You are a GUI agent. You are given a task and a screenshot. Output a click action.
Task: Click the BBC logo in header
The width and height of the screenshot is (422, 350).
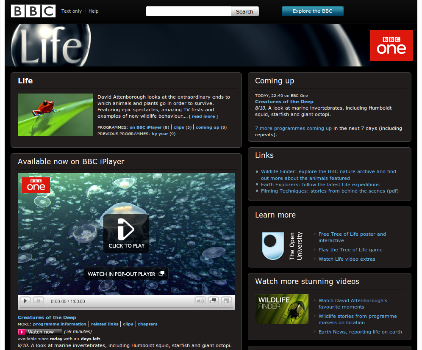click(33, 11)
